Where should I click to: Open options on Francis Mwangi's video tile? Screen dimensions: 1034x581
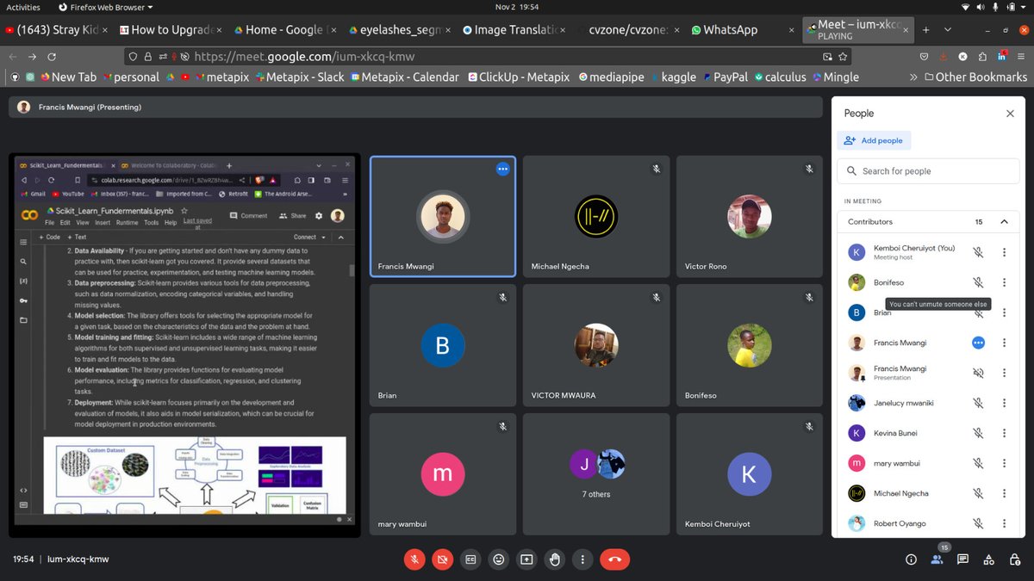pyautogui.click(x=502, y=169)
